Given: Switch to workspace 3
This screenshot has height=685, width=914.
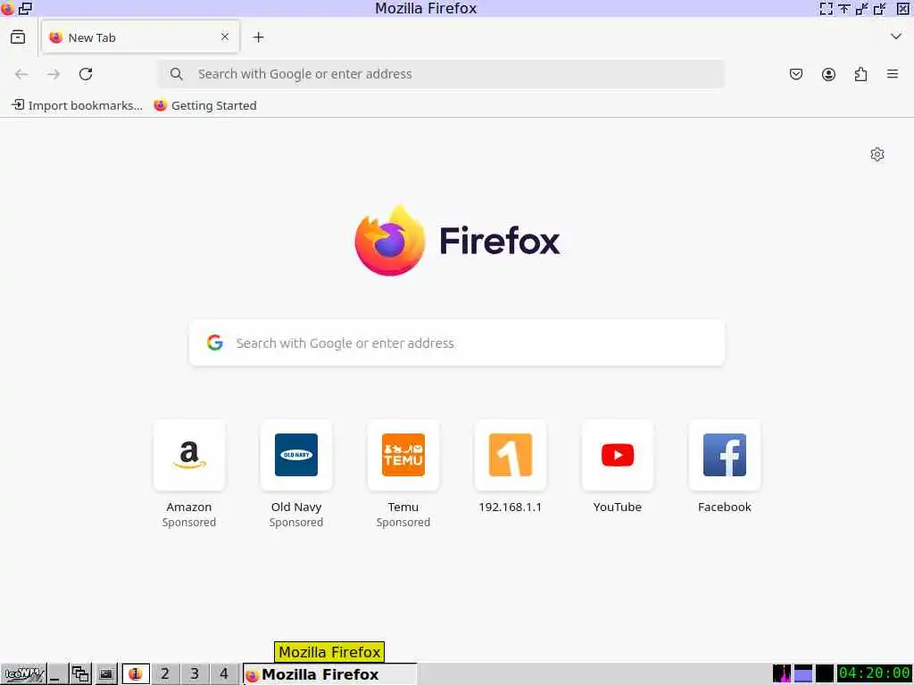Looking at the screenshot, I should click(195, 674).
